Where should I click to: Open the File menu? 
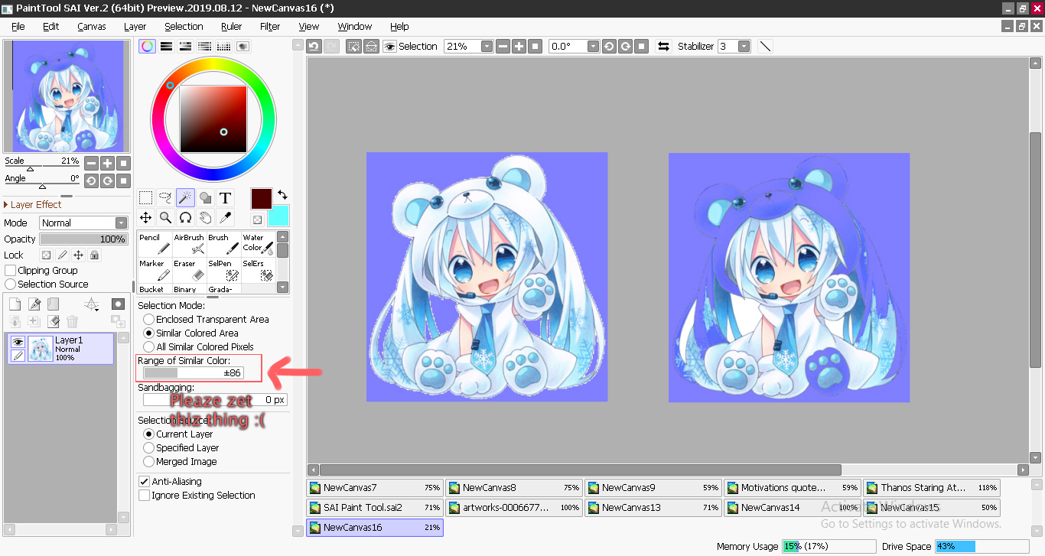coord(18,26)
